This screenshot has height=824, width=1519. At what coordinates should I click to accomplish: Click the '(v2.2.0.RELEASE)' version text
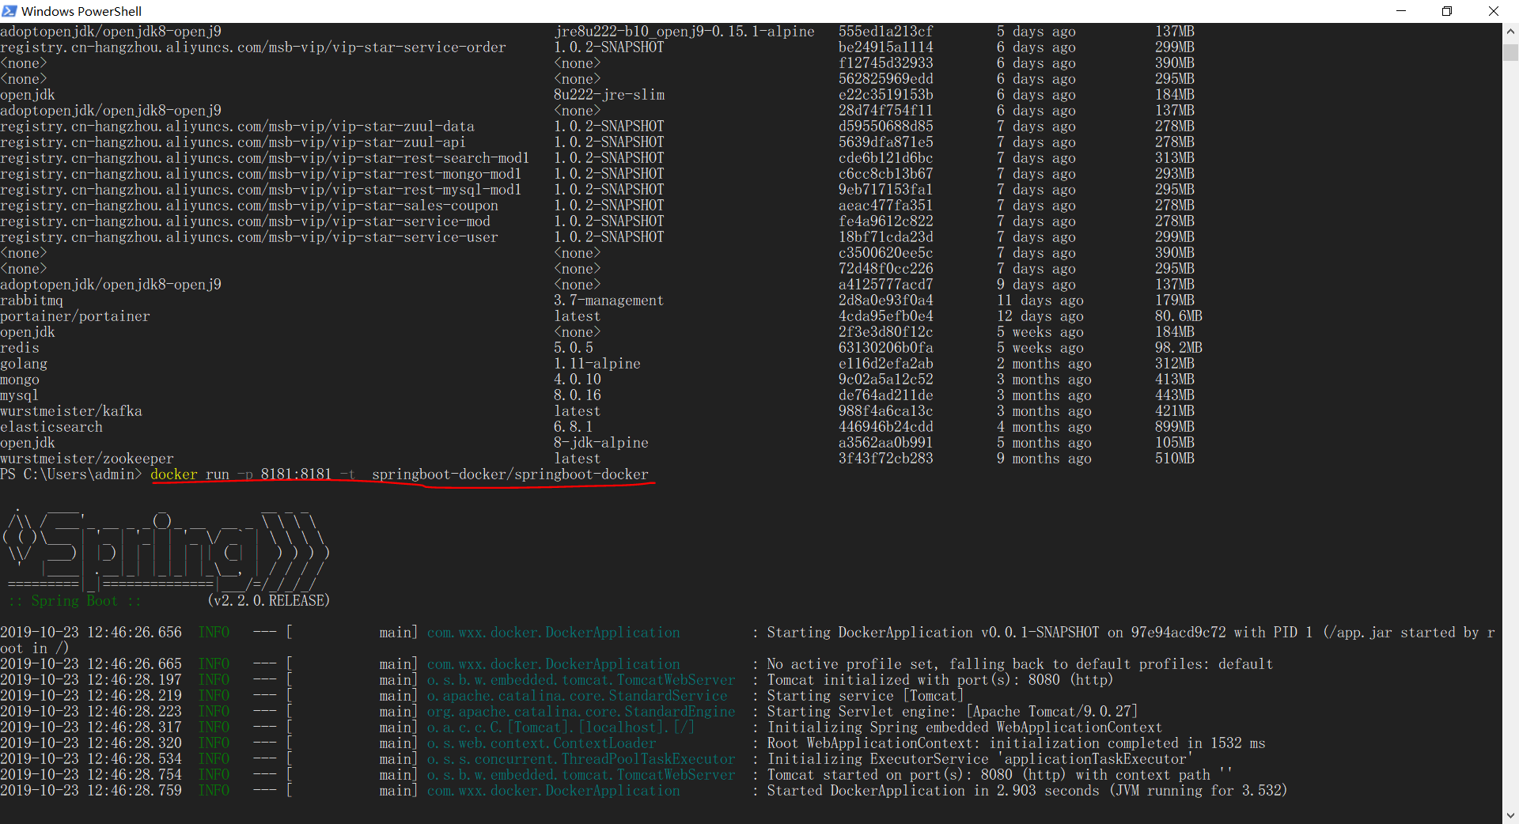[269, 601]
